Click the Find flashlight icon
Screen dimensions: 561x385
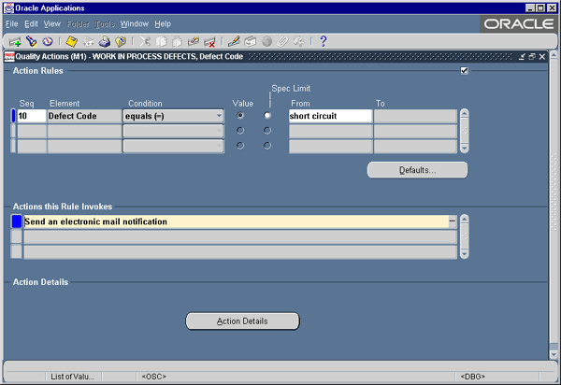31,42
